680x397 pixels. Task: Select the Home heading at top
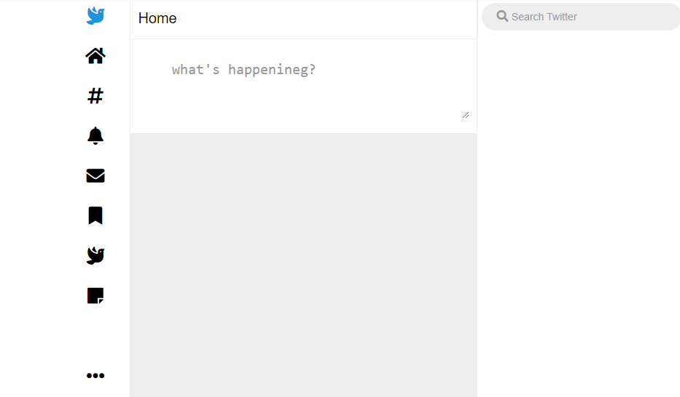(x=157, y=18)
